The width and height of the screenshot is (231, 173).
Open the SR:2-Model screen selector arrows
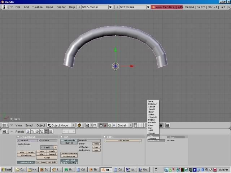tap(79, 7)
